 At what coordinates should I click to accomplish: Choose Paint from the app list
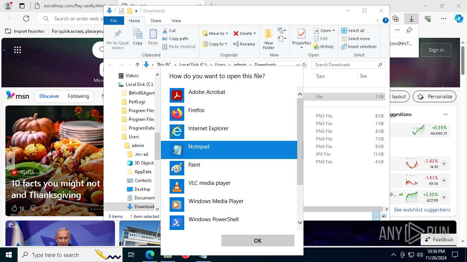(x=232, y=168)
